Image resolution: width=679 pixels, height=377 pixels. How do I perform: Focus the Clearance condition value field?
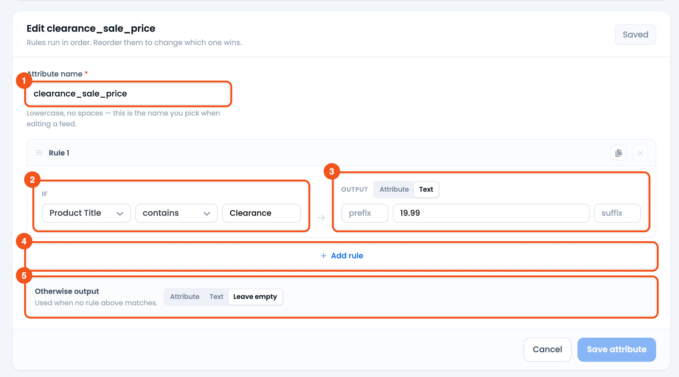pos(261,213)
